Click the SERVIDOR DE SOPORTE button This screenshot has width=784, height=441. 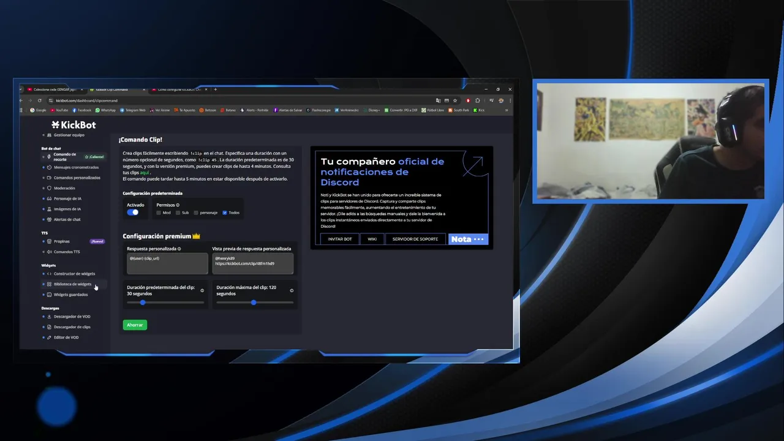pyautogui.click(x=415, y=239)
